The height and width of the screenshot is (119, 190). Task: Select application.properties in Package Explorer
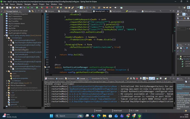[x=20, y=78]
